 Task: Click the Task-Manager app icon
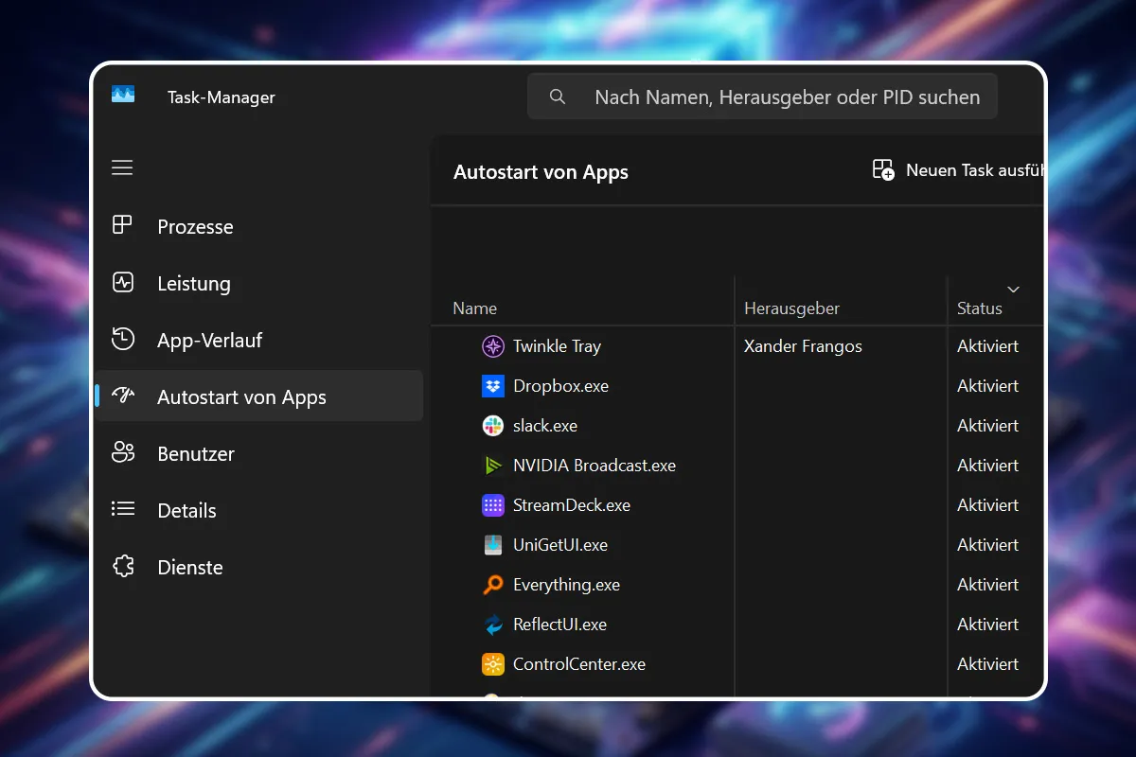tap(124, 96)
